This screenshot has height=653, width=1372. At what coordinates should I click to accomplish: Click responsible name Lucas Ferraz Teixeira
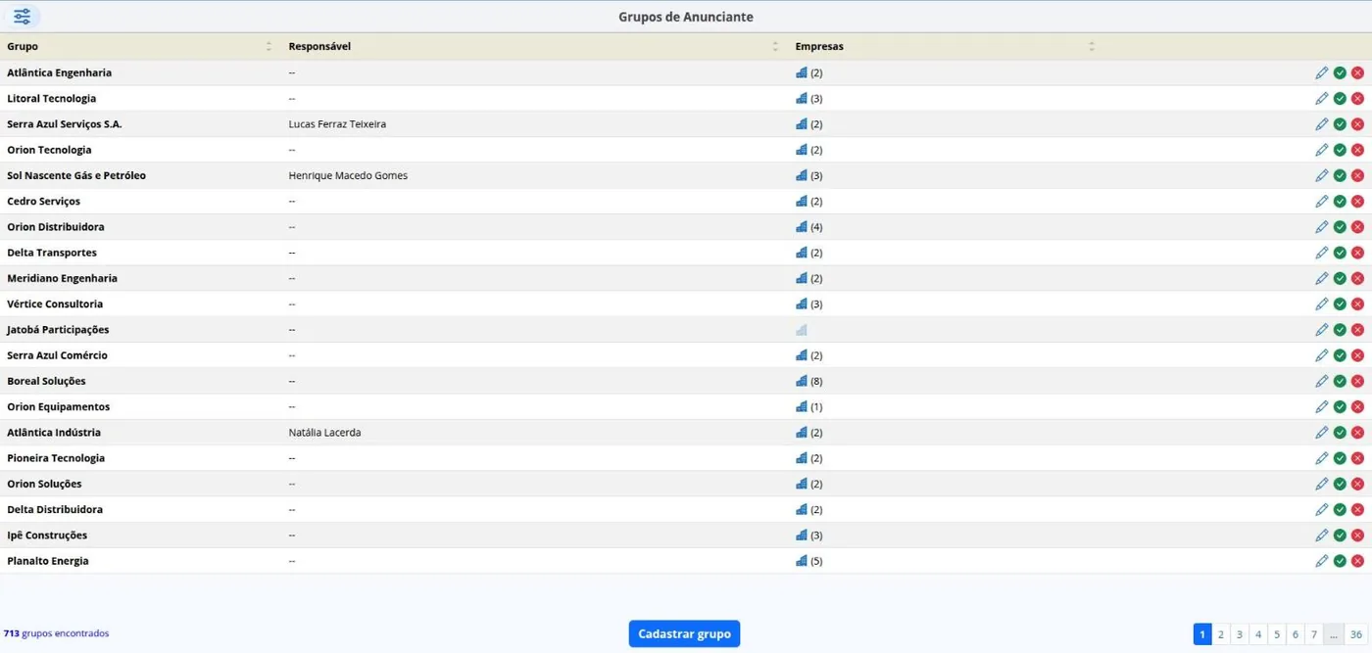(x=337, y=124)
